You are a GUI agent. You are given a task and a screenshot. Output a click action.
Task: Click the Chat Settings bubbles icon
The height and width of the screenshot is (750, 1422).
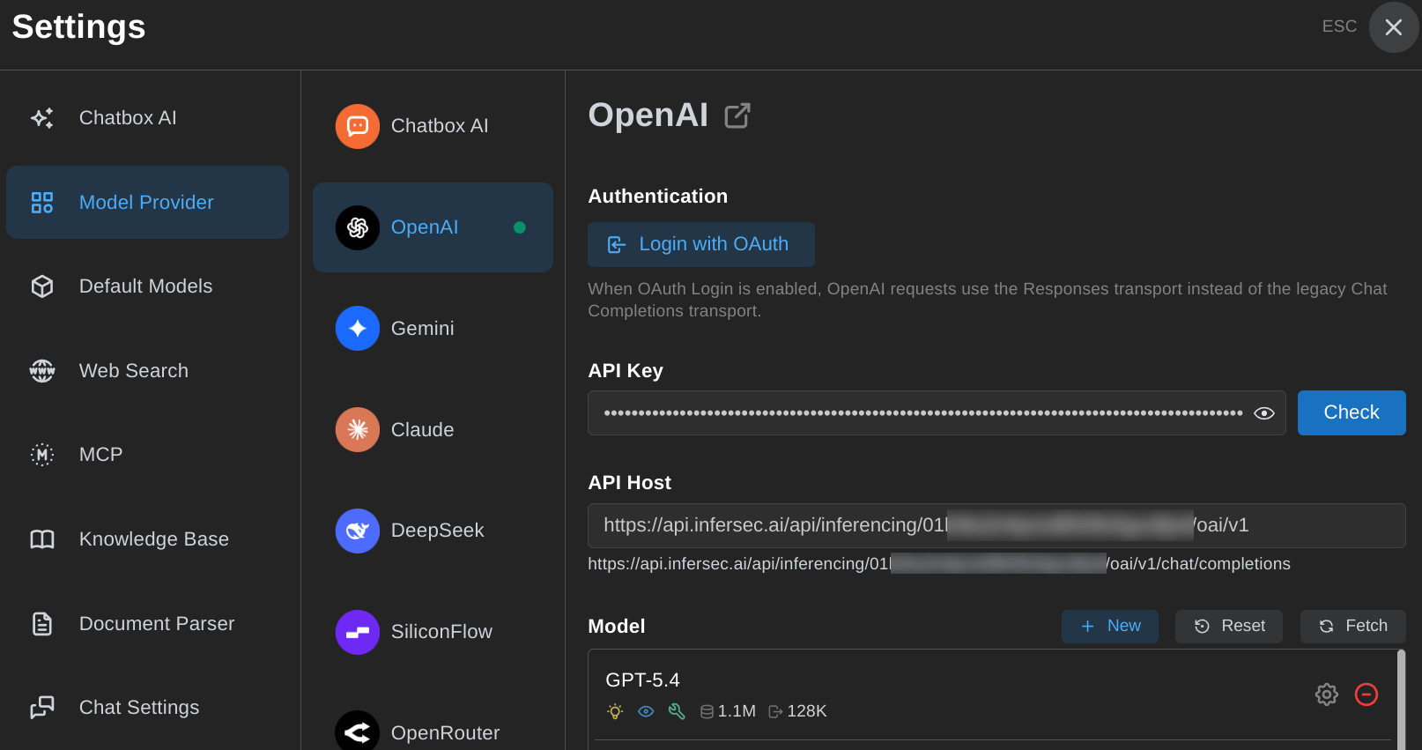[x=42, y=708]
